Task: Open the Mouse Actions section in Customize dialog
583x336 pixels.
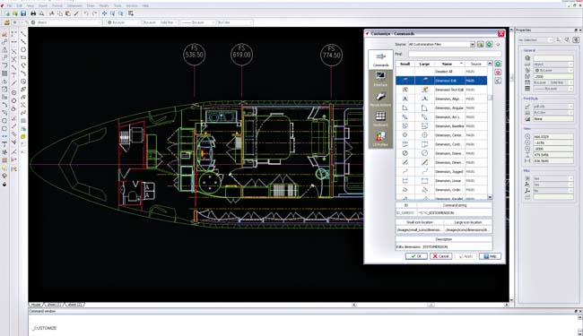Action: [x=380, y=99]
